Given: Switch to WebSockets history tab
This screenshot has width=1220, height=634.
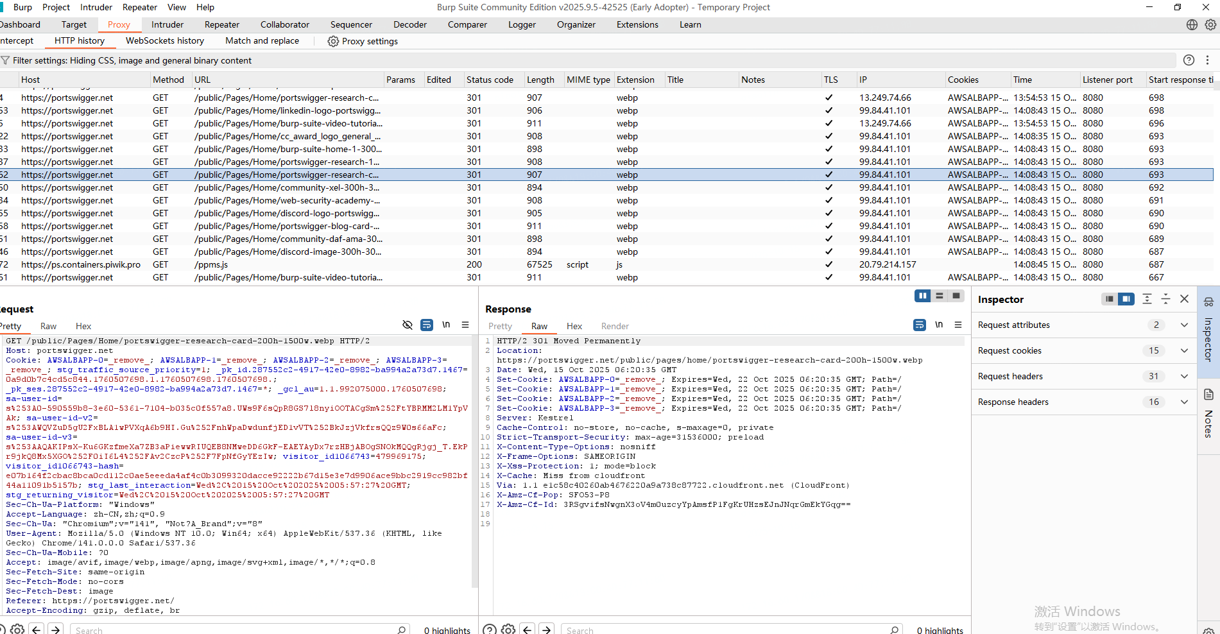Looking at the screenshot, I should pos(165,40).
